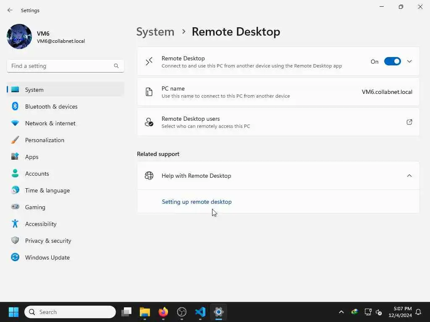This screenshot has height=322, width=430.
Task: Click the VM6@collabnet.local account text
Action: 61,41
